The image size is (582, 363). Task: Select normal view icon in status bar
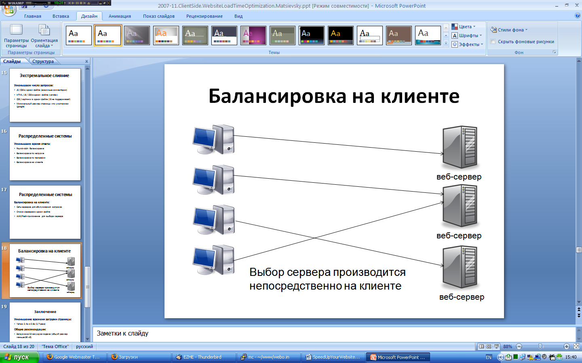[481, 346]
